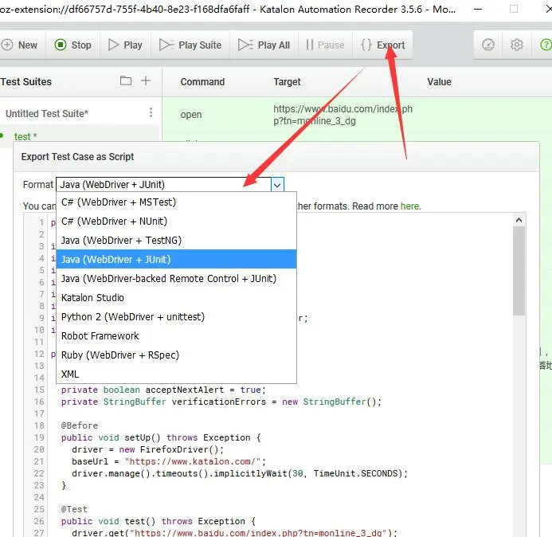552x537 pixels.
Task: Choose Java WebDriver-backed Remote Control option
Action: click(176, 279)
